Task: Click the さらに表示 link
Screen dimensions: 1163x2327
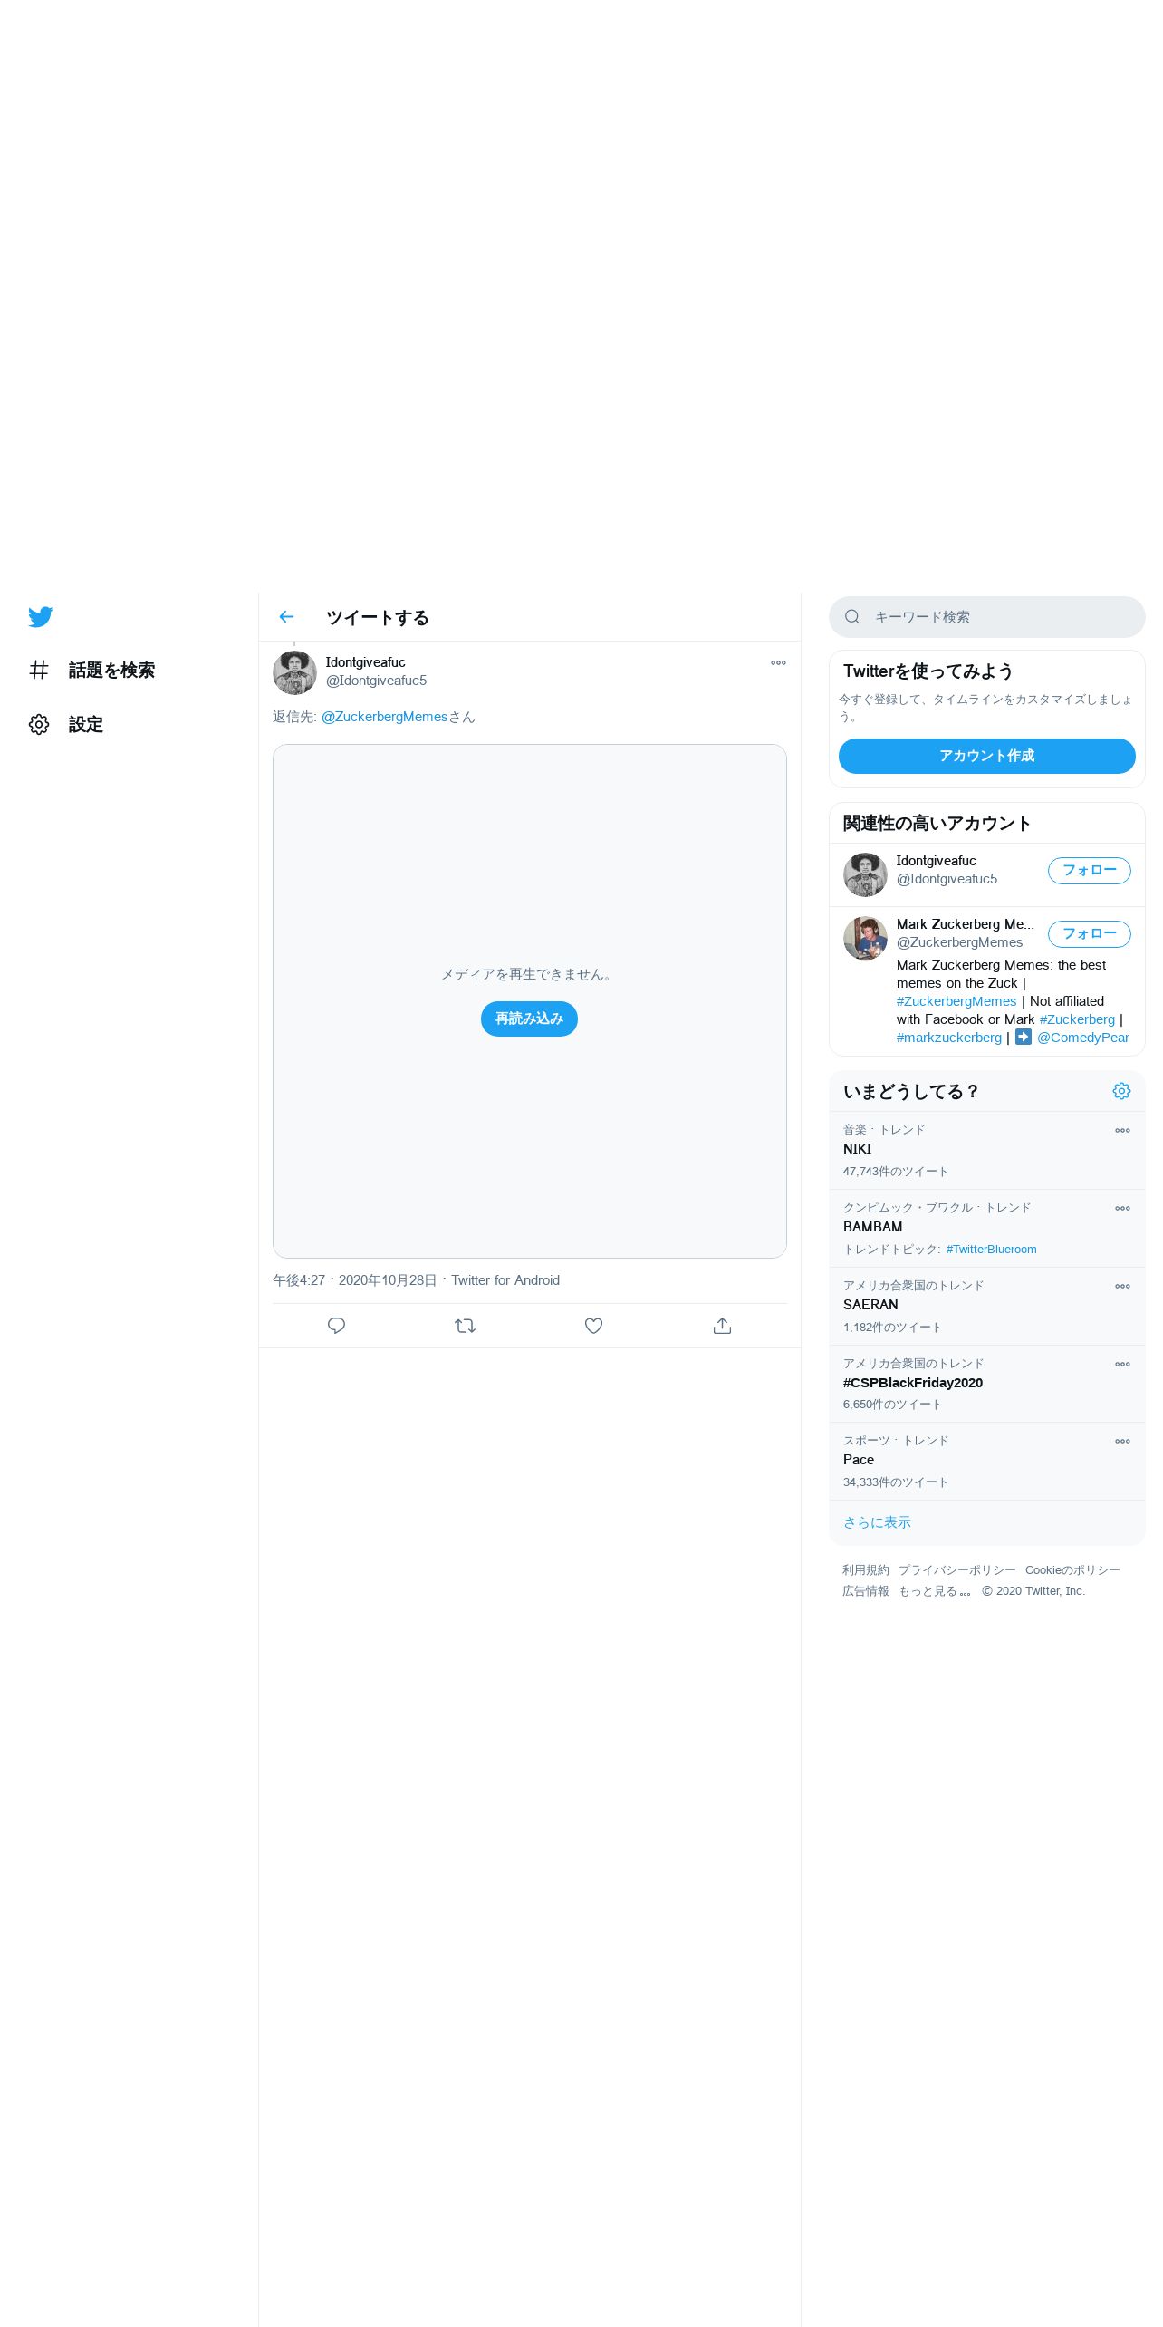Action: (877, 1522)
